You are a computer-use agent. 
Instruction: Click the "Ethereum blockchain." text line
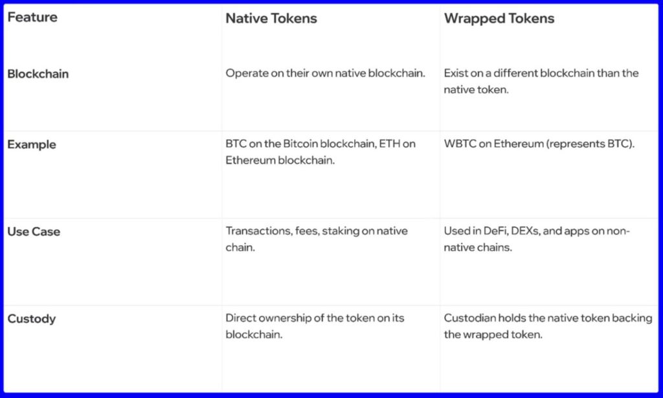tap(280, 160)
